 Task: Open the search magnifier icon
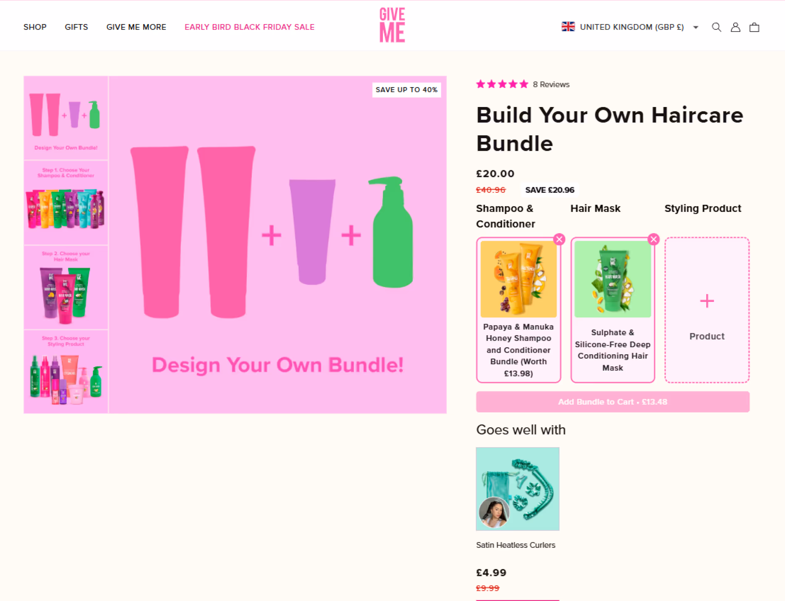point(716,27)
